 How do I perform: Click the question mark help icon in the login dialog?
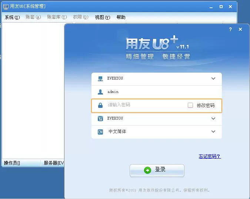click(230, 29)
